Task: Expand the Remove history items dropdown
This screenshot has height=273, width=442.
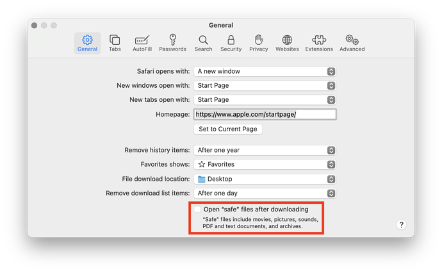Action: pos(265,150)
